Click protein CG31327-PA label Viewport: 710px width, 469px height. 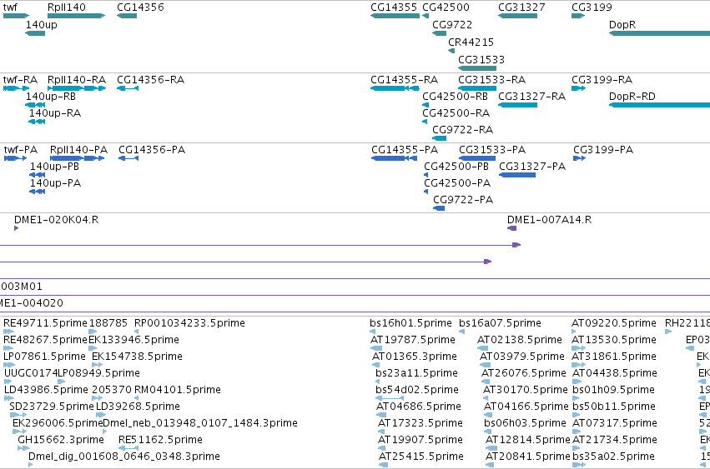pyautogui.click(x=532, y=167)
